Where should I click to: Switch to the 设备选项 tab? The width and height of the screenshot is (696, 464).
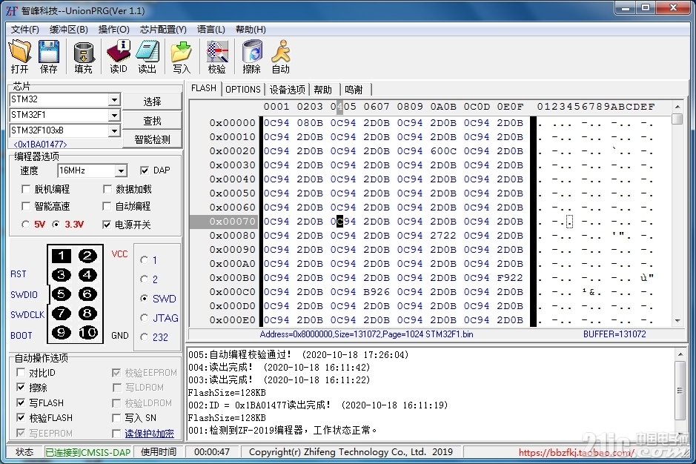click(x=287, y=90)
